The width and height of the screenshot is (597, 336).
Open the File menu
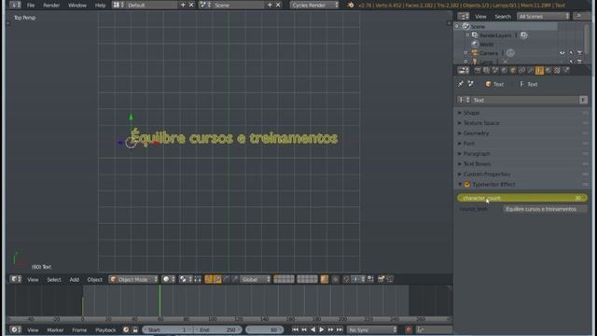click(x=31, y=5)
